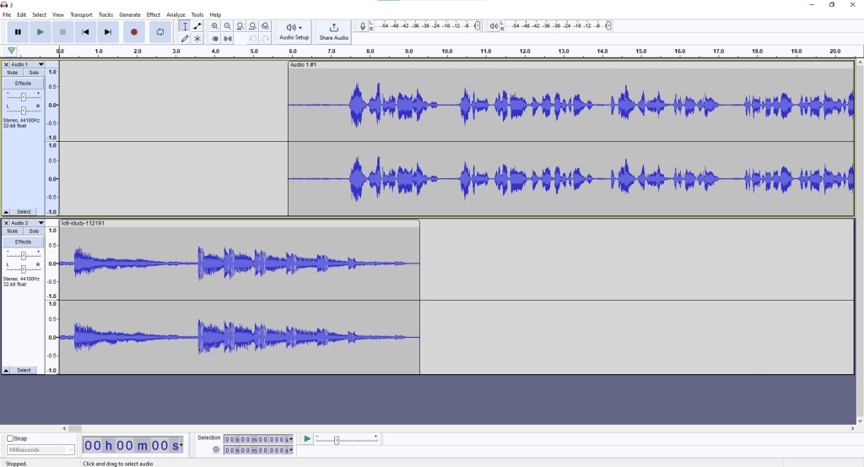
Task: Select the Envelope tool
Action: coord(197,26)
